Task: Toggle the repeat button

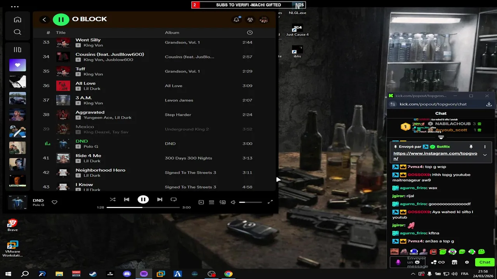Action: click(174, 200)
